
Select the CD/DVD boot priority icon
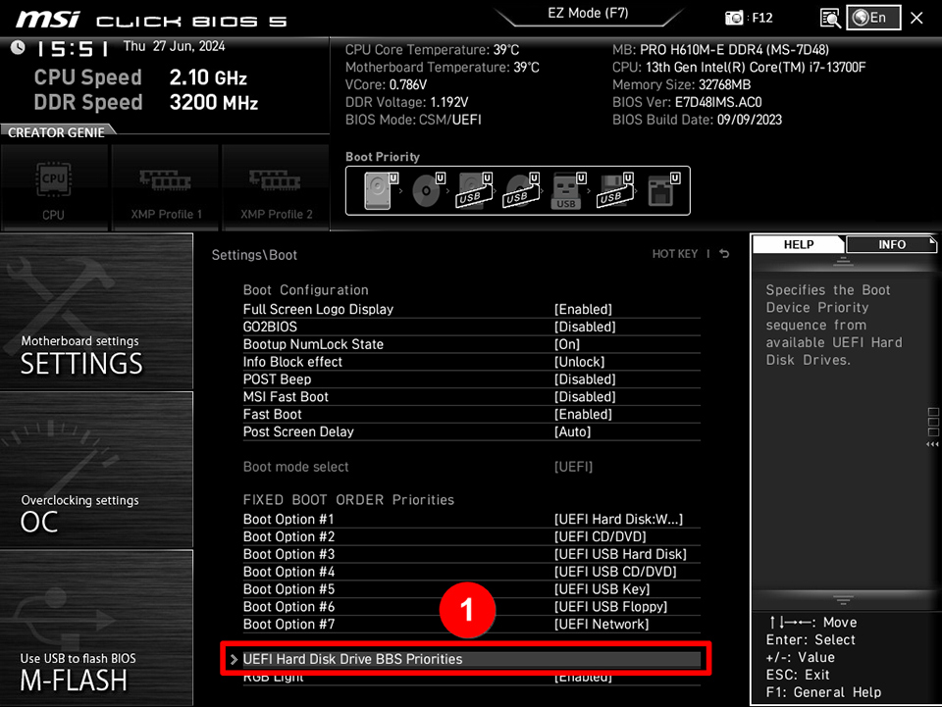pyautogui.click(x=429, y=190)
